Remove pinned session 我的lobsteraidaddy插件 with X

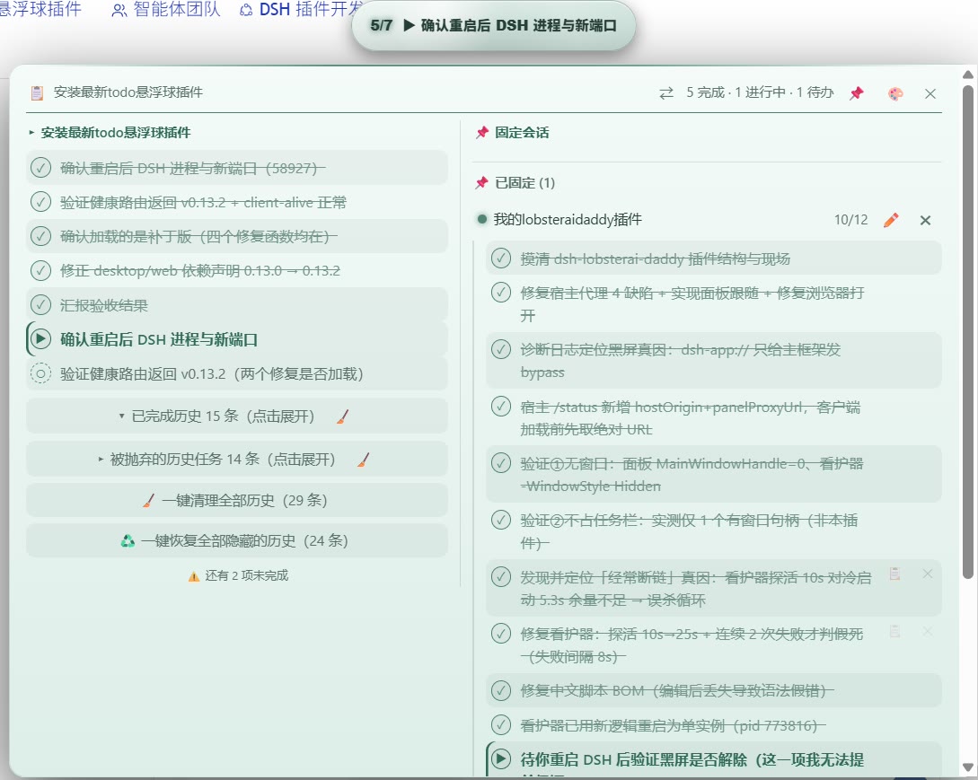click(x=925, y=220)
